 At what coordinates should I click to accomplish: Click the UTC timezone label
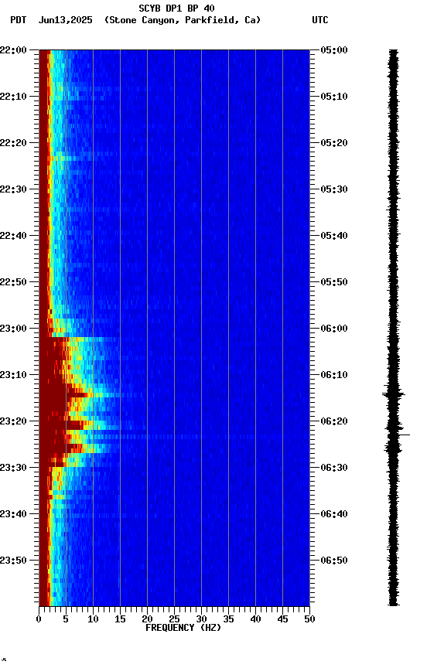pyautogui.click(x=320, y=20)
